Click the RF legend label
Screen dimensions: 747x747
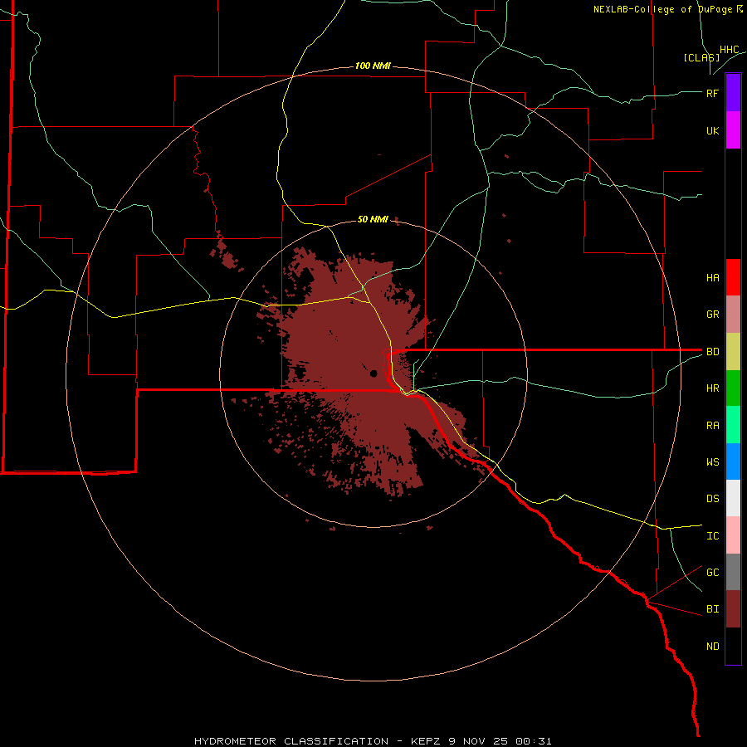click(x=712, y=93)
